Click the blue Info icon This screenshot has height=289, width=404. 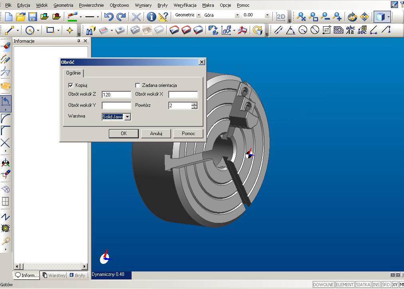151,17
